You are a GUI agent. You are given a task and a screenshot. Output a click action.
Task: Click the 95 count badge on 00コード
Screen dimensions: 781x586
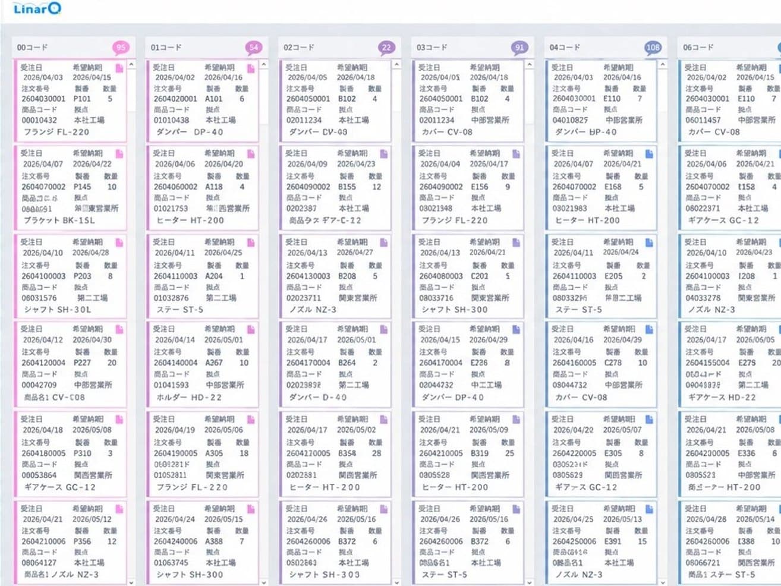[121, 48]
